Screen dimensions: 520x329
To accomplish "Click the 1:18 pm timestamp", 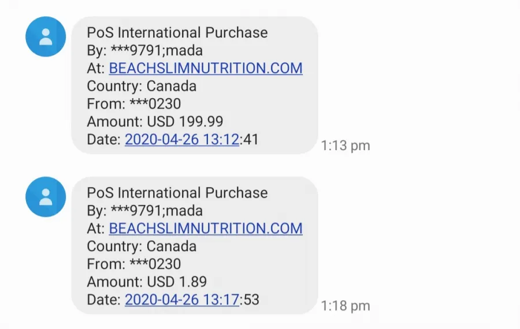I will tap(346, 306).
